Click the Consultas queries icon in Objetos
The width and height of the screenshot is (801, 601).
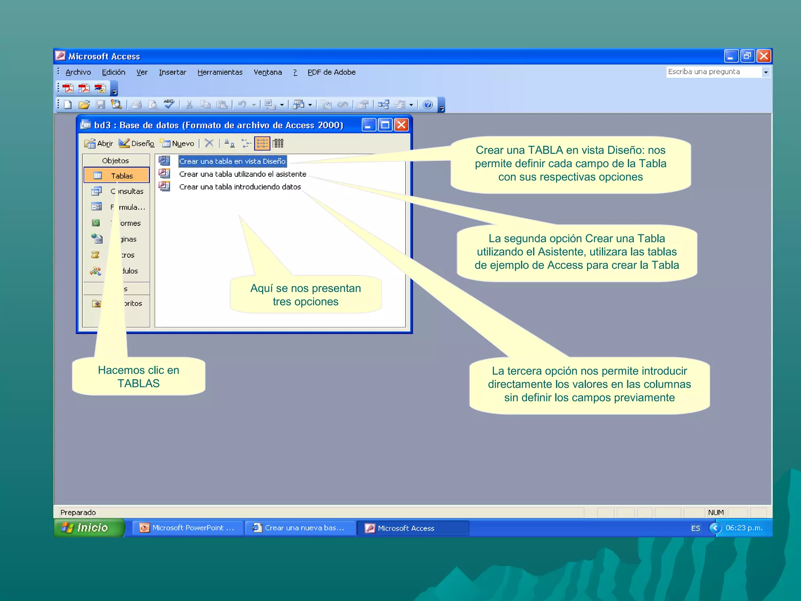click(x=96, y=191)
